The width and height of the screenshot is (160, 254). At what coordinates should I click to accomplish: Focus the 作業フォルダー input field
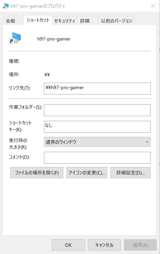pos(97,110)
